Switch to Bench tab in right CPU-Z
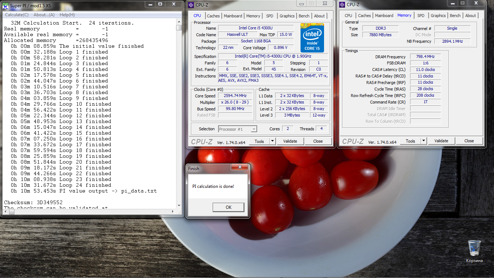Screen dimensions: 494x278 [x=455, y=16]
